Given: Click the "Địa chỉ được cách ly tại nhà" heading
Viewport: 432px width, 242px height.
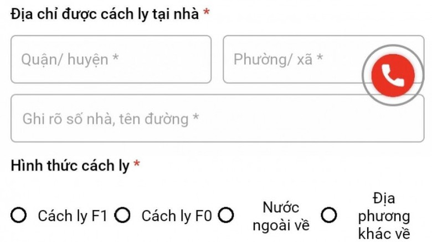Looking at the screenshot, I should click(105, 14).
